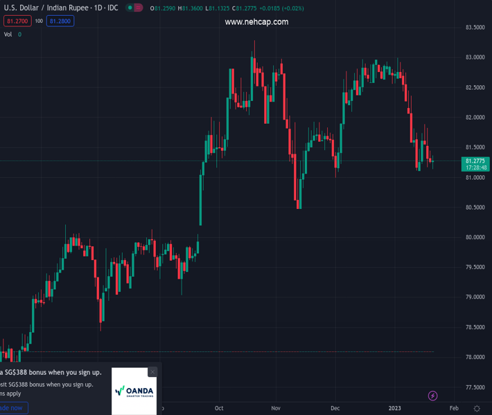The width and height of the screenshot is (492, 415).
Task: Click the Feb label on time axis
Action: click(454, 409)
